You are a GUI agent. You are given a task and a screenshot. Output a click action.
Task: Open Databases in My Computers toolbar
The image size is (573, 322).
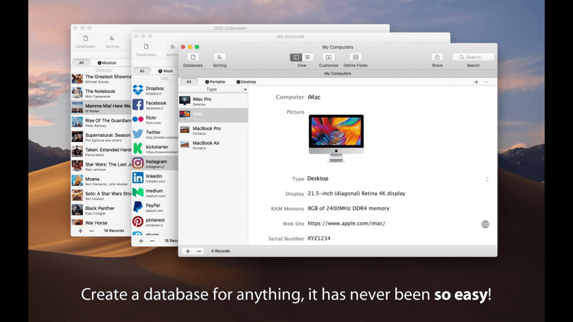[x=192, y=58]
